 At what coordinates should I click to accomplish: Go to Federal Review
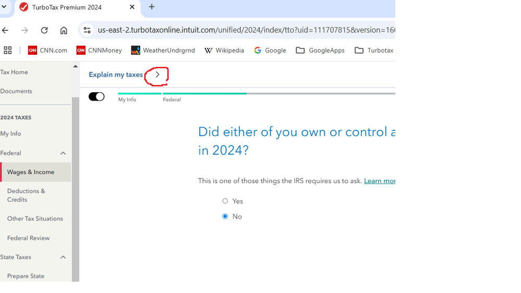pos(29,238)
